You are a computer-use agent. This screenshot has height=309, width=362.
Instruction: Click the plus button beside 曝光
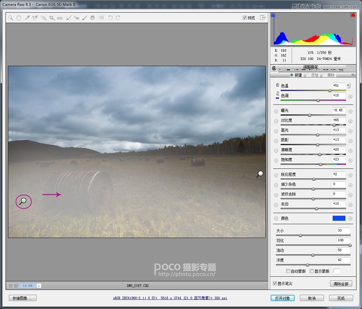(350, 111)
